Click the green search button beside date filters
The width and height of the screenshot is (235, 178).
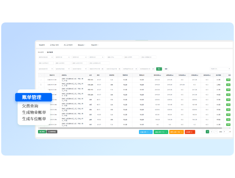159,69
